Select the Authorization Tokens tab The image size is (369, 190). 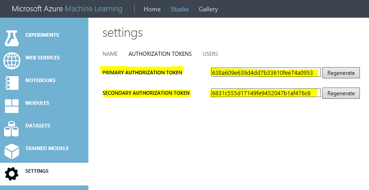(x=160, y=54)
